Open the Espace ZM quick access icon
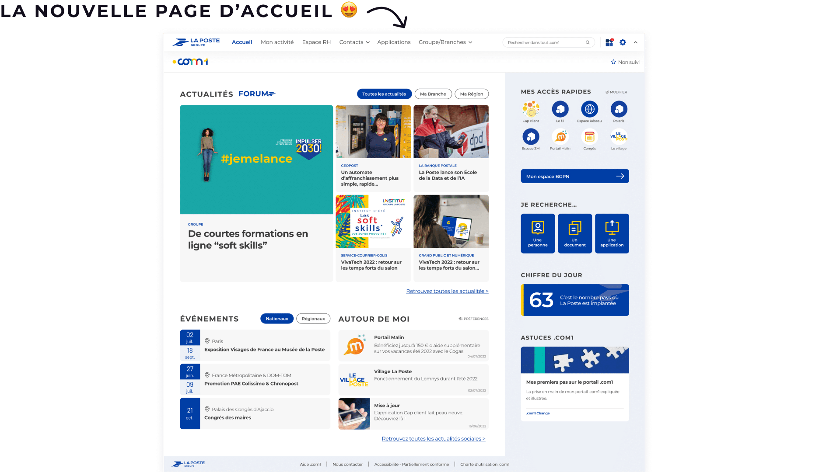 click(x=531, y=137)
